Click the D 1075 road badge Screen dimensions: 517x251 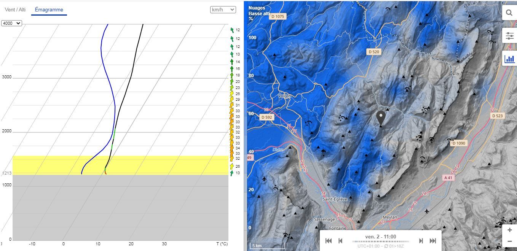(278, 16)
